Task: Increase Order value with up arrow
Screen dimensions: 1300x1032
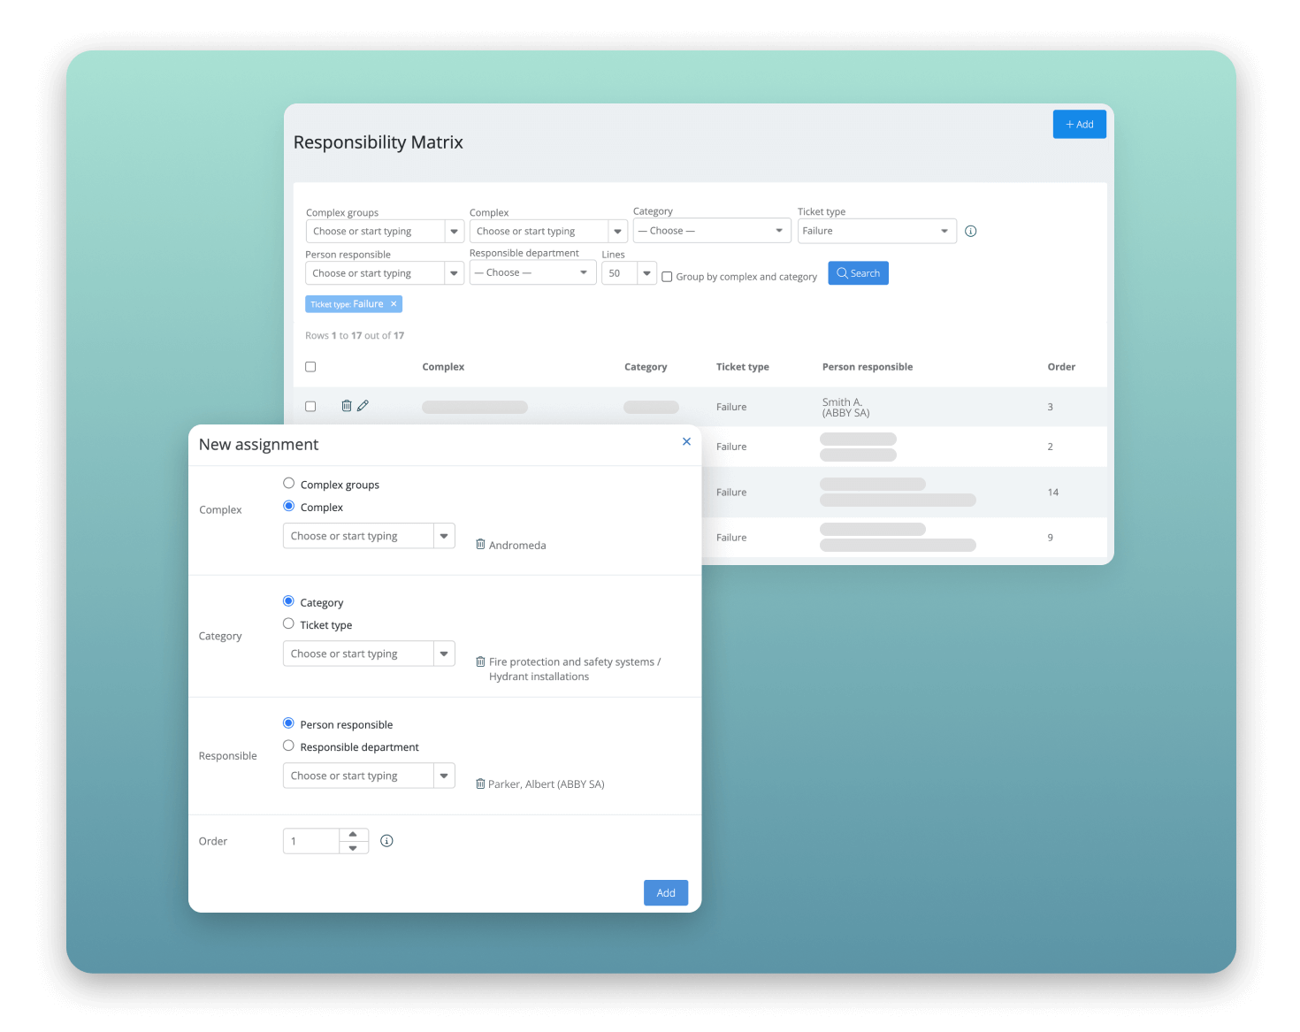Action: [x=353, y=835]
